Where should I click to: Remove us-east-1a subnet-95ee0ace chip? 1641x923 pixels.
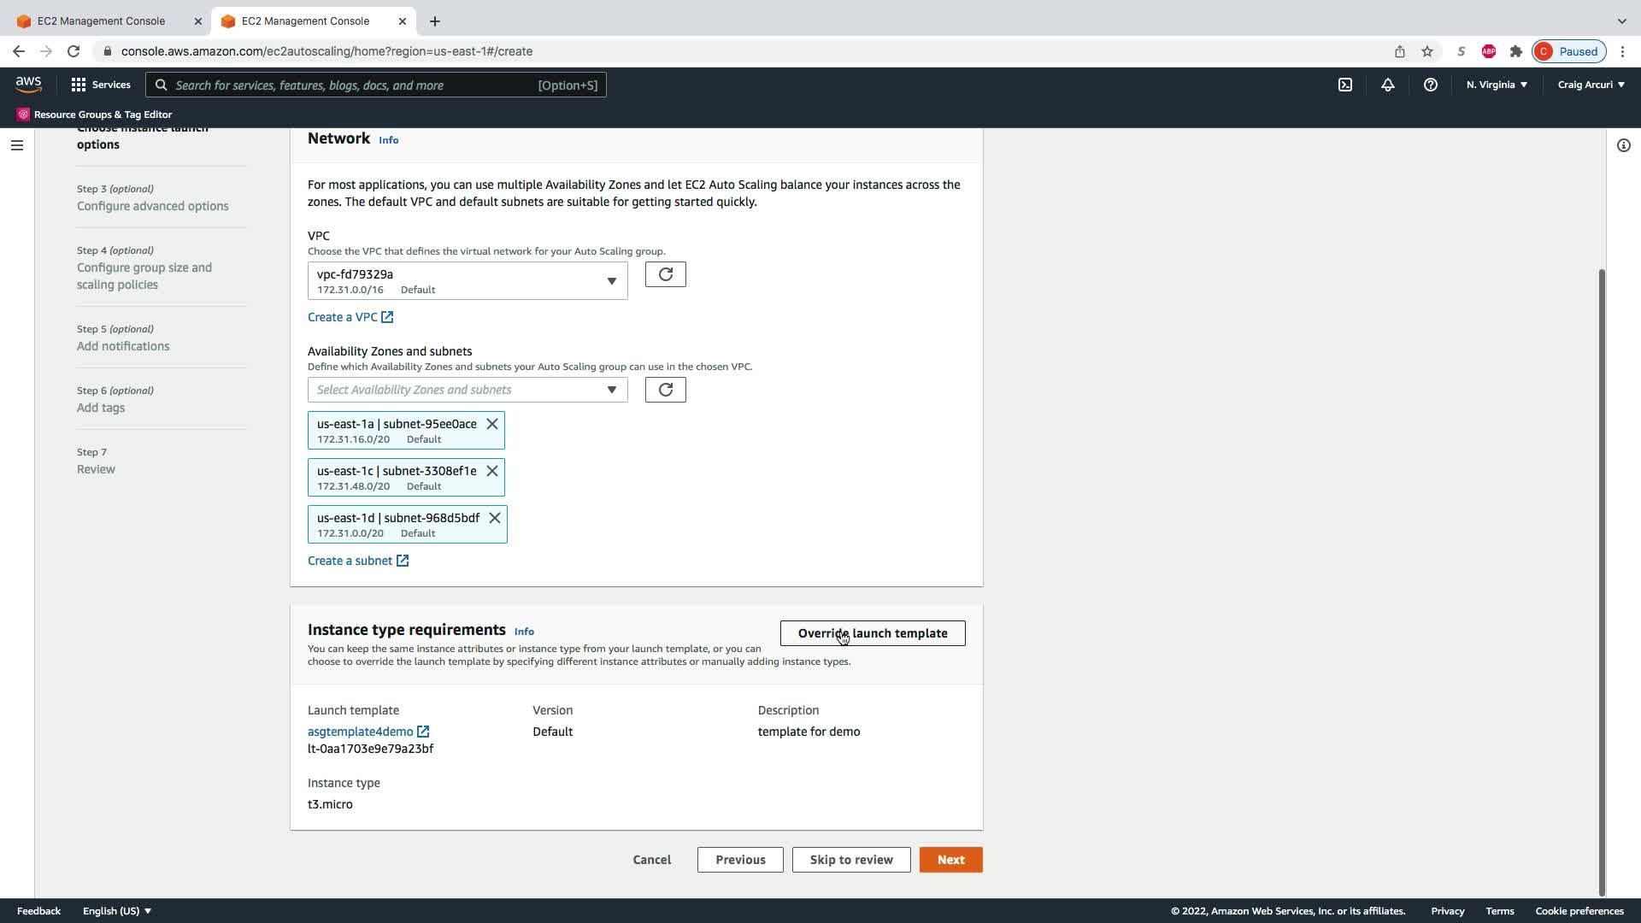click(x=492, y=424)
